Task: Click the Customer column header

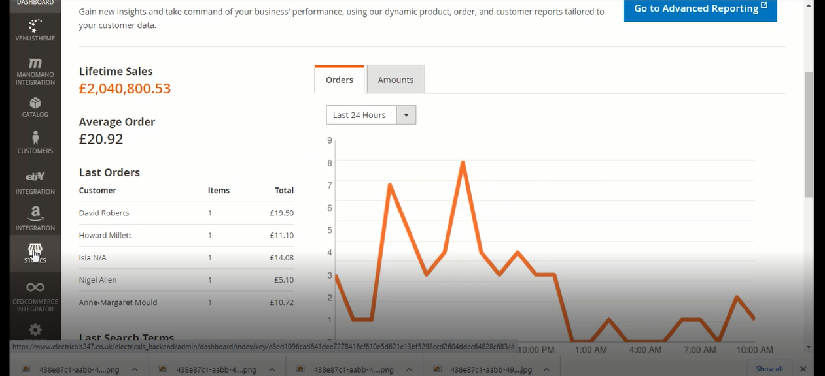Action: pyautogui.click(x=97, y=191)
